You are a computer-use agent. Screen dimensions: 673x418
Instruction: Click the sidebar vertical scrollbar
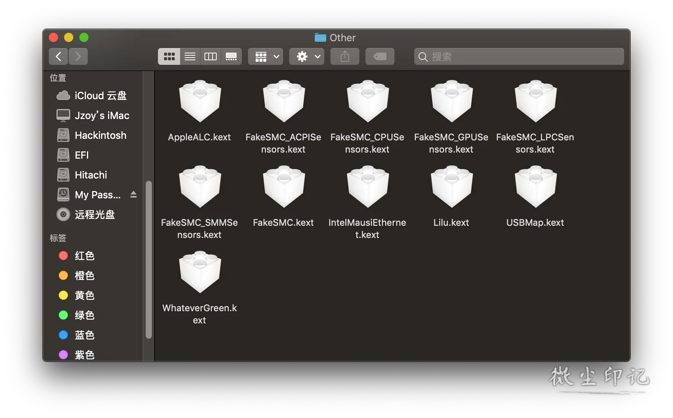[149, 259]
